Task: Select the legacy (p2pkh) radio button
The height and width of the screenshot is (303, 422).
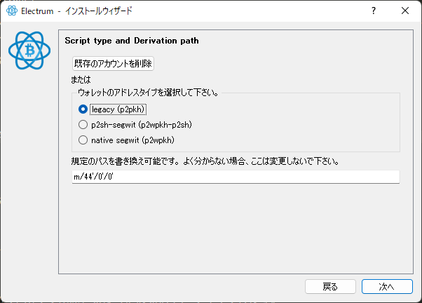Action: [x=83, y=109]
